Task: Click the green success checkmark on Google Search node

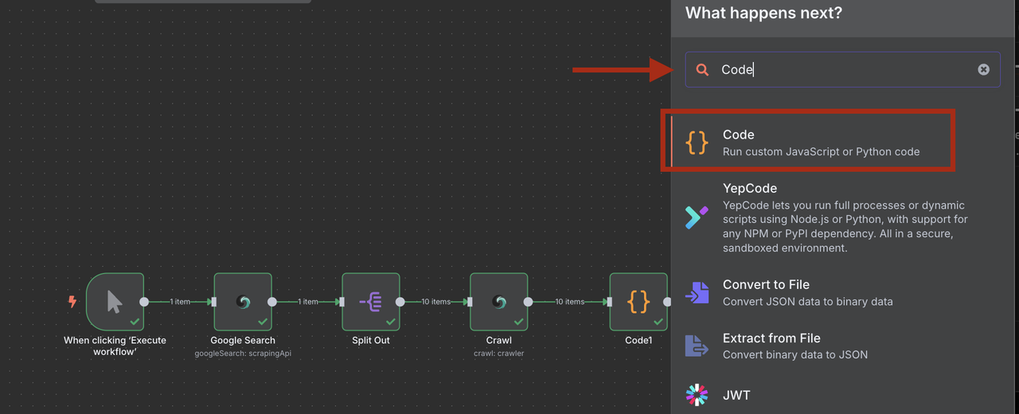Action: click(263, 322)
